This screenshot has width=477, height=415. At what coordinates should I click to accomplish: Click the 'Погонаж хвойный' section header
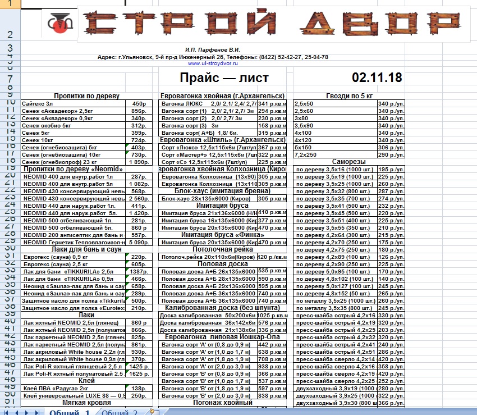(223, 403)
